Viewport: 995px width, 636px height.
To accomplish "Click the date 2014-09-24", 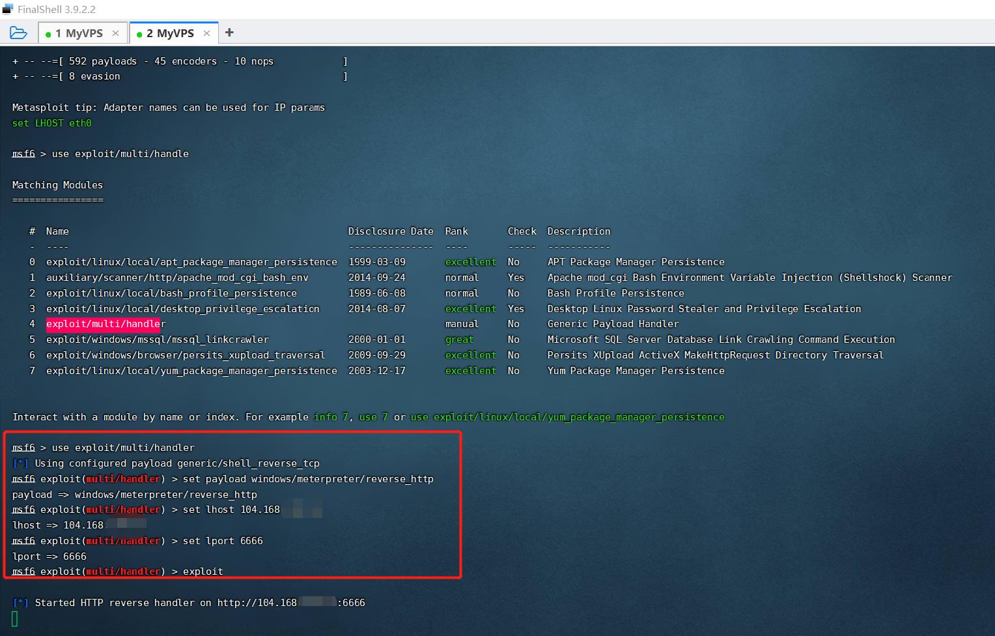I will click(376, 278).
